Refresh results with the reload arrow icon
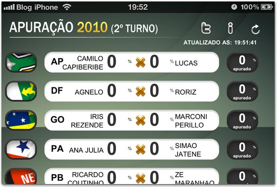278x187 pixels. click(256, 29)
